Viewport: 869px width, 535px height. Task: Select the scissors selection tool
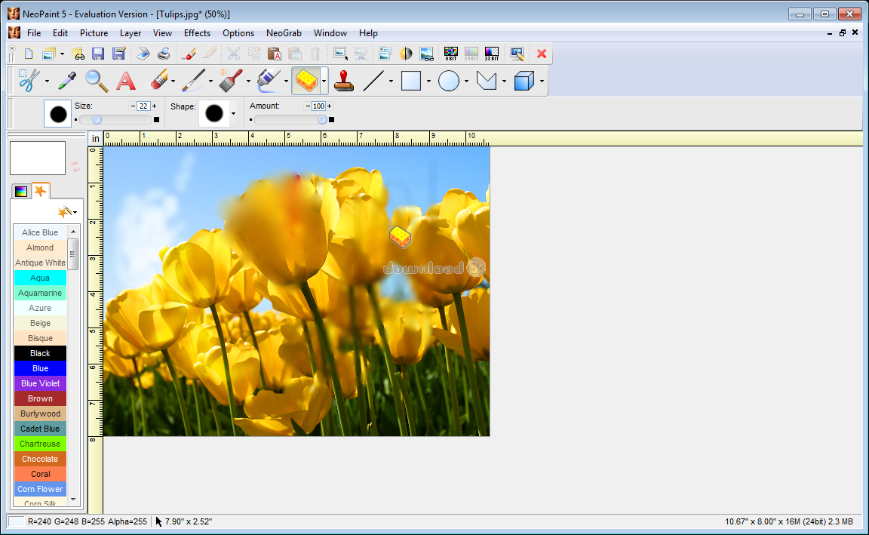click(28, 81)
